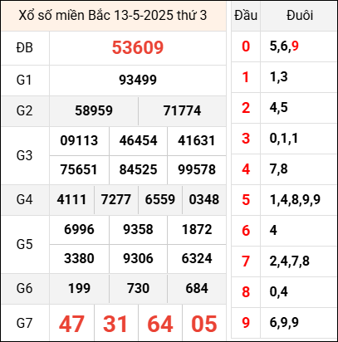Viewport: 338px width, 342px height.
Task: Select G3 number 09113
Action: click(x=79, y=140)
